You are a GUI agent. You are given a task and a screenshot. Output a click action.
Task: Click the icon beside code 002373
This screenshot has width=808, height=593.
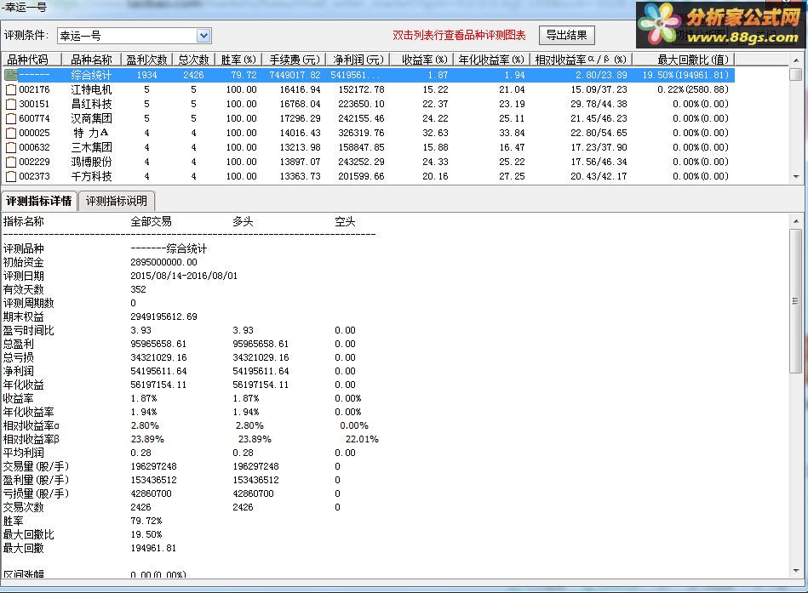coord(11,176)
